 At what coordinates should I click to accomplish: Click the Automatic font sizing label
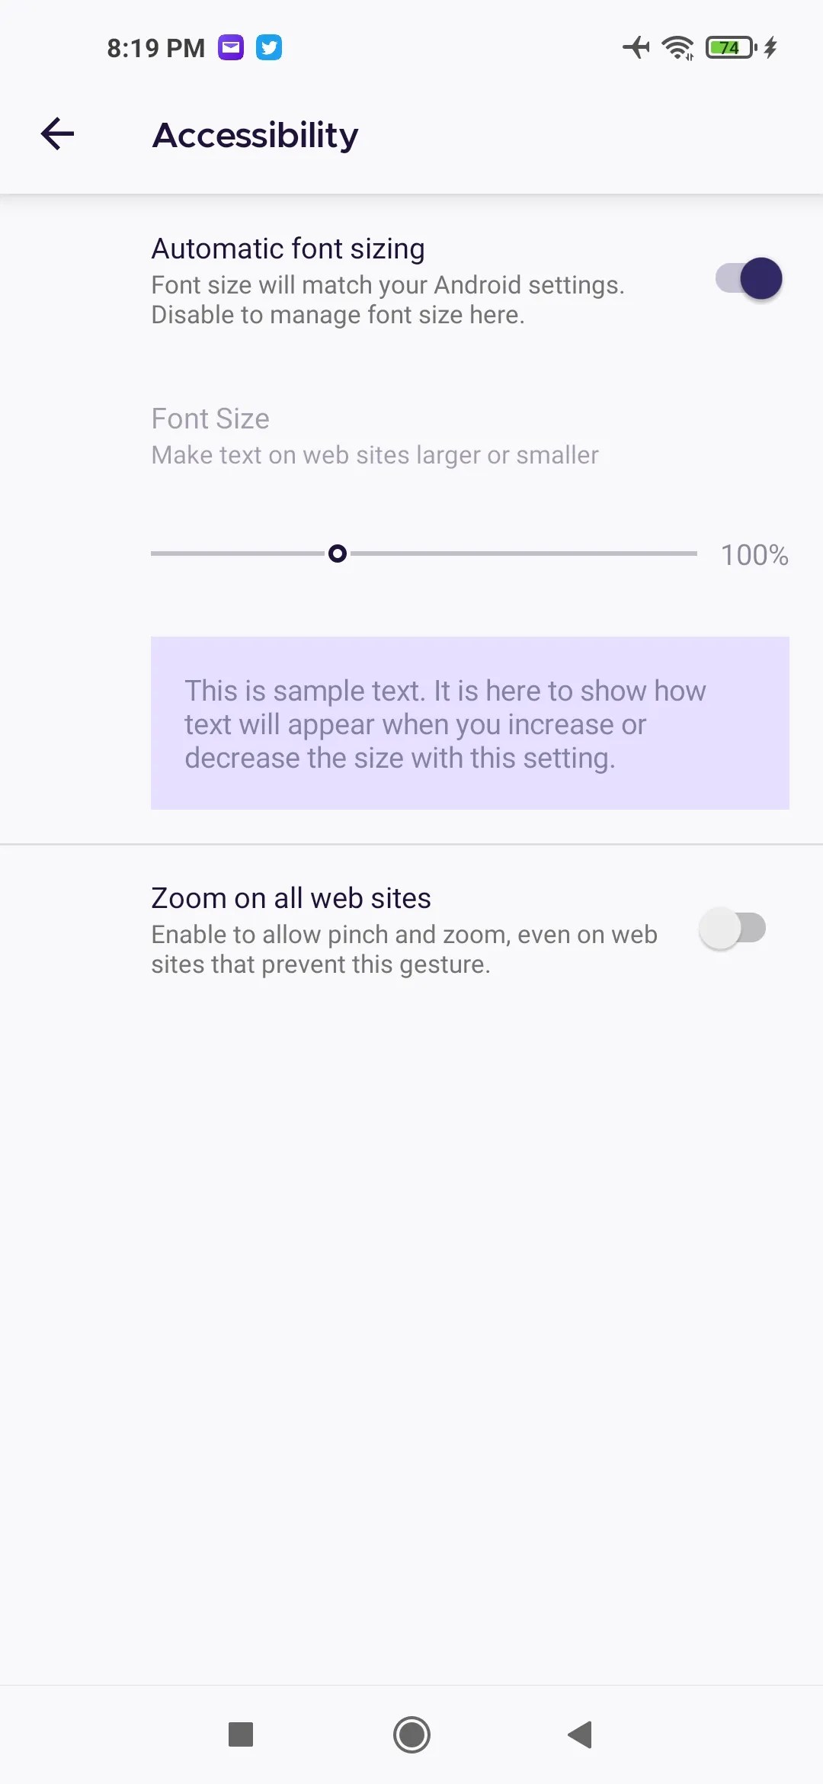(288, 249)
